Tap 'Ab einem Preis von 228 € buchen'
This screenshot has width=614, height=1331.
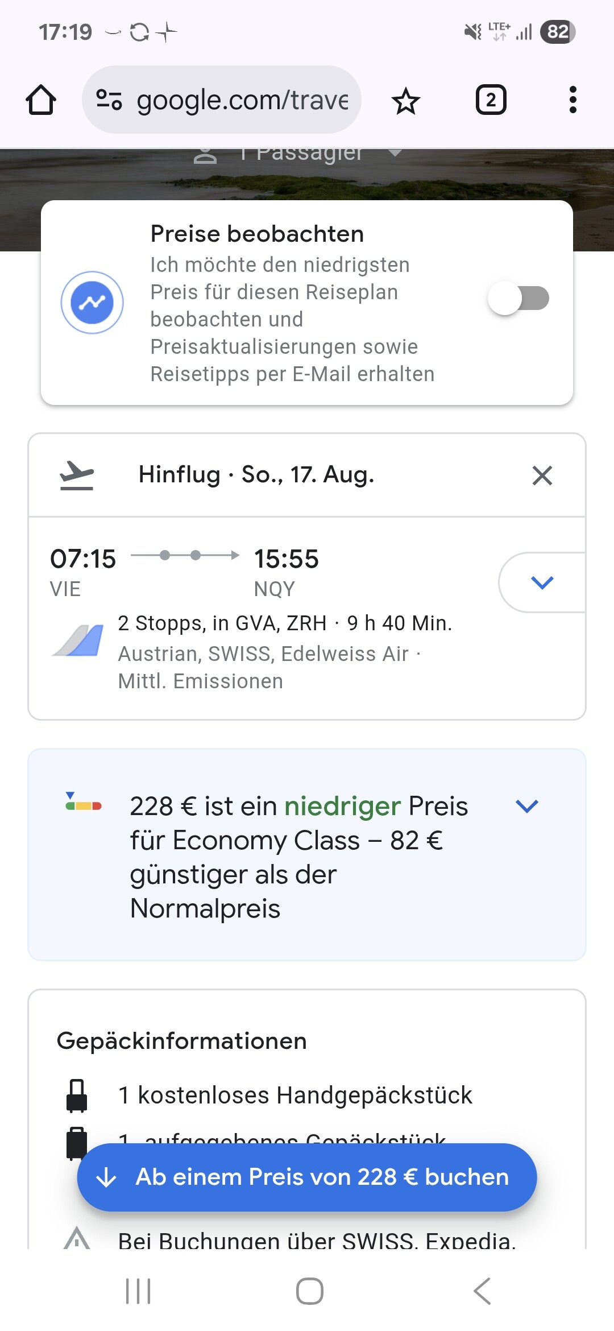(x=307, y=1177)
